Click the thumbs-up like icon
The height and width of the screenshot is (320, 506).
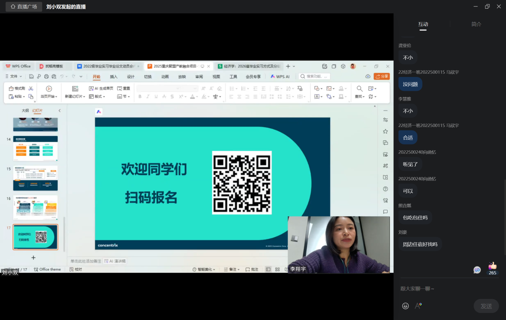[x=492, y=266]
